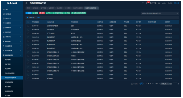Click the 导出 export button

point(67,13)
